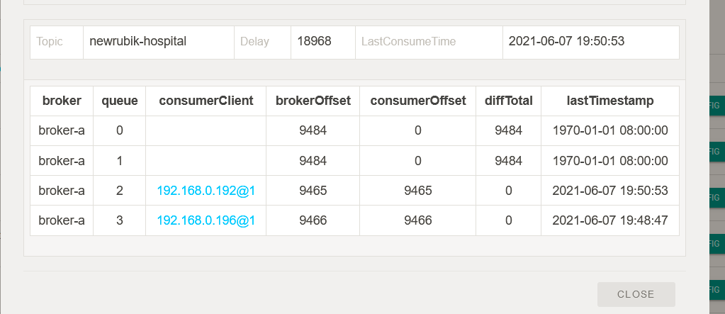Click the CLOSE button in the dialog
The height and width of the screenshot is (314, 725).
[636, 294]
